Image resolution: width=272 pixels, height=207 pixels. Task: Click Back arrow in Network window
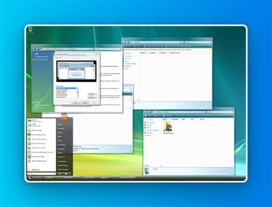click(124, 42)
